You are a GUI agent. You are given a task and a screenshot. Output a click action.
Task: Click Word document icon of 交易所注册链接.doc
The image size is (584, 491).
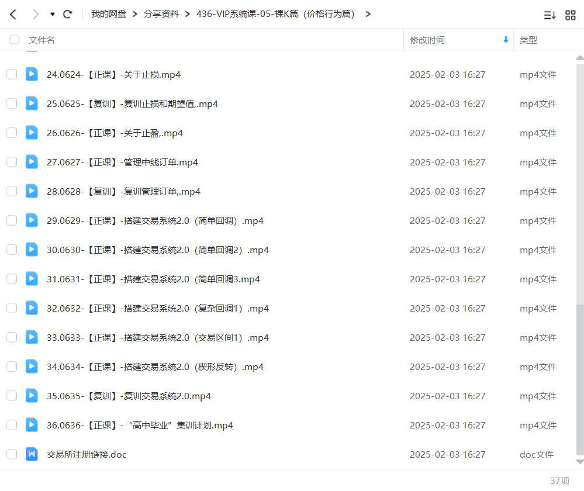click(32, 454)
